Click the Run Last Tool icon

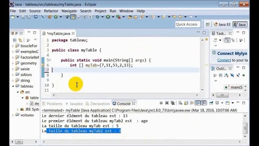pyautogui.click(x=119, y=17)
